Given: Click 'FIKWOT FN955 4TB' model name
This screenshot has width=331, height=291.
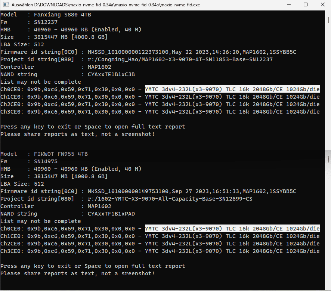Looking at the screenshot, I should 61,154.
